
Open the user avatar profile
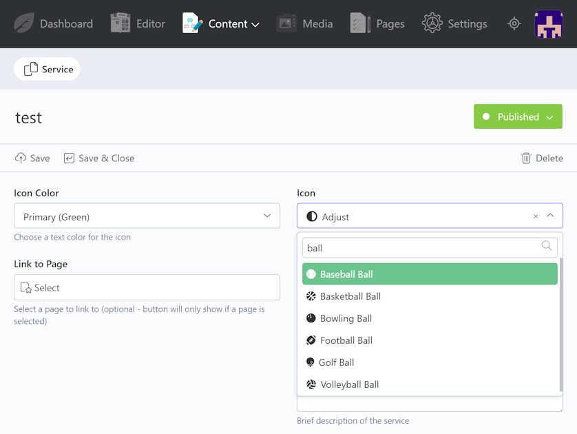click(x=549, y=23)
